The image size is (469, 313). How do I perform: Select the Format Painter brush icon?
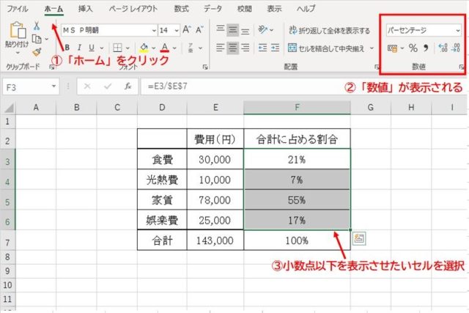click(x=37, y=51)
